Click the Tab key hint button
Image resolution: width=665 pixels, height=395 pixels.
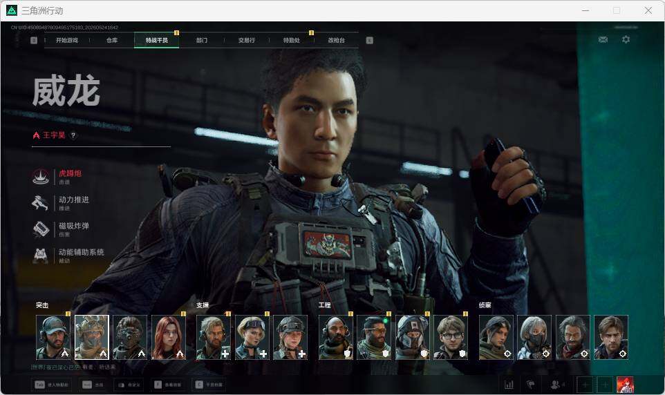click(51, 385)
